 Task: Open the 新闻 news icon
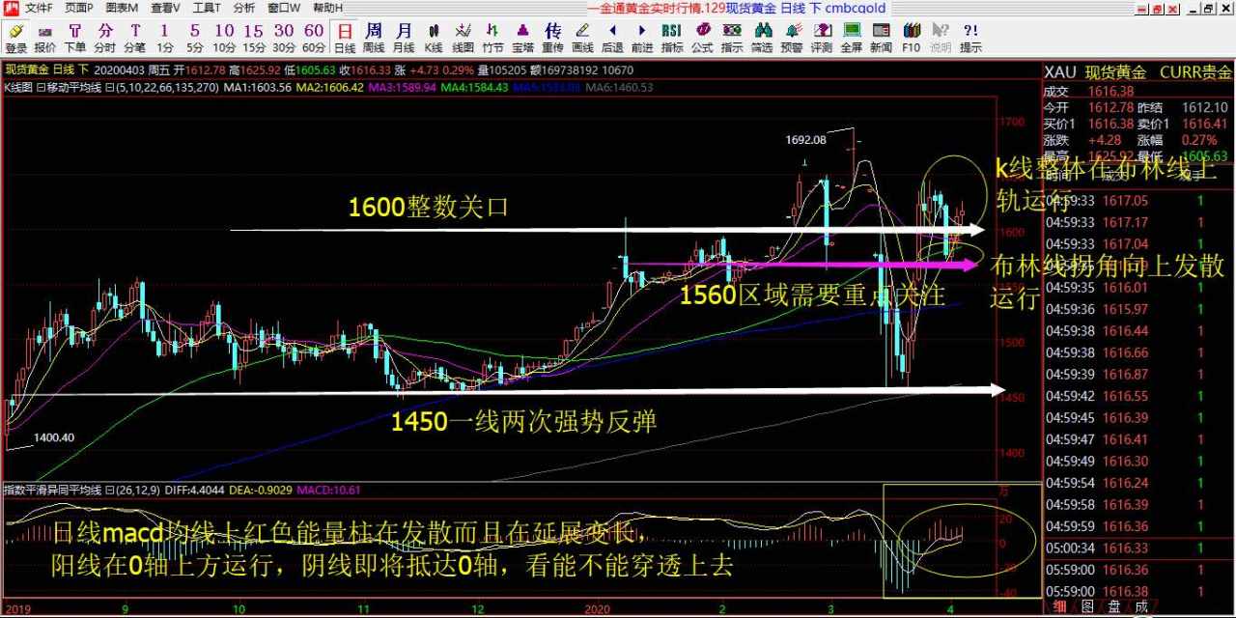point(881,38)
